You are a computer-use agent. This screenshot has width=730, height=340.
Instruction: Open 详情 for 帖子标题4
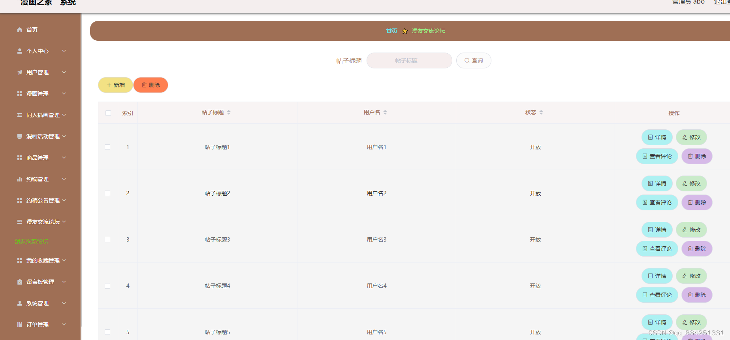click(x=657, y=276)
